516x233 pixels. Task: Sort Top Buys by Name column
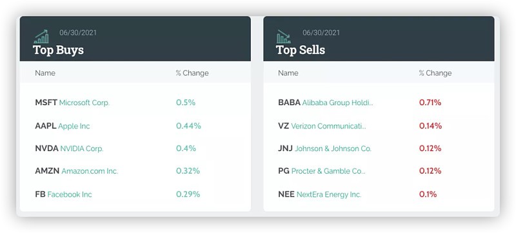click(x=45, y=73)
